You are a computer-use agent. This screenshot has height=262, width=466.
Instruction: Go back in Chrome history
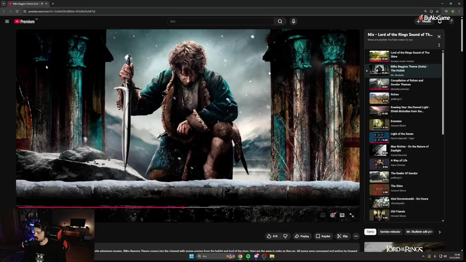pyautogui.click(x=4, y=11)
